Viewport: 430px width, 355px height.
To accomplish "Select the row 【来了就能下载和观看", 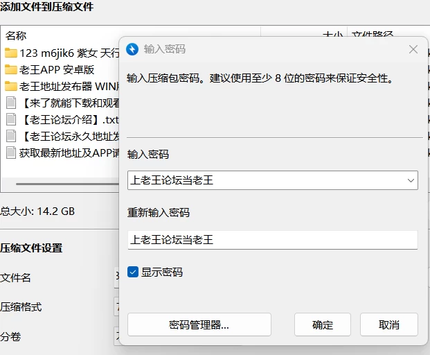I will [62, 103].
